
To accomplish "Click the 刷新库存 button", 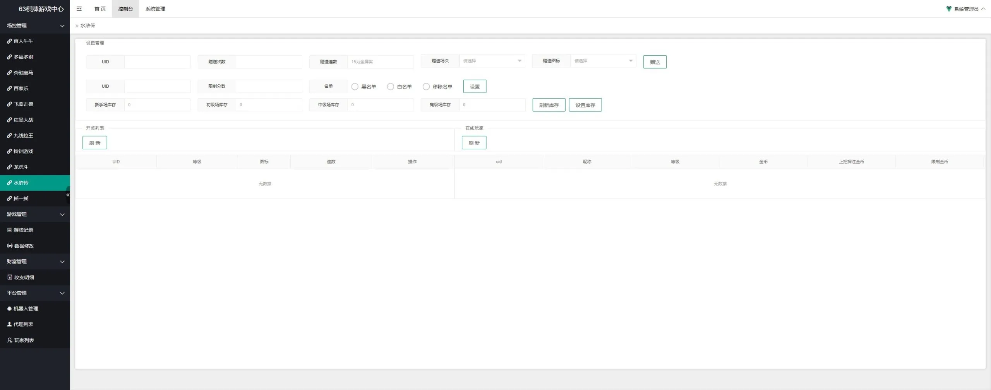I will pyautogui.click(x=549, y=105).
